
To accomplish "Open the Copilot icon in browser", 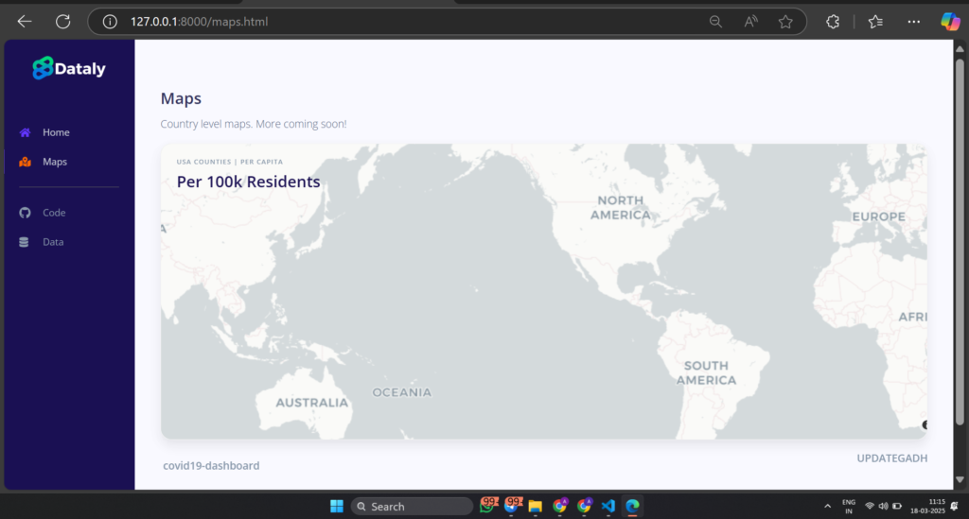I will pyautogui.click(x=950, y=22).
